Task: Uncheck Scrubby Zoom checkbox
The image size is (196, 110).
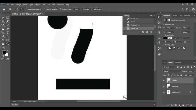Action: coord(61,9)
